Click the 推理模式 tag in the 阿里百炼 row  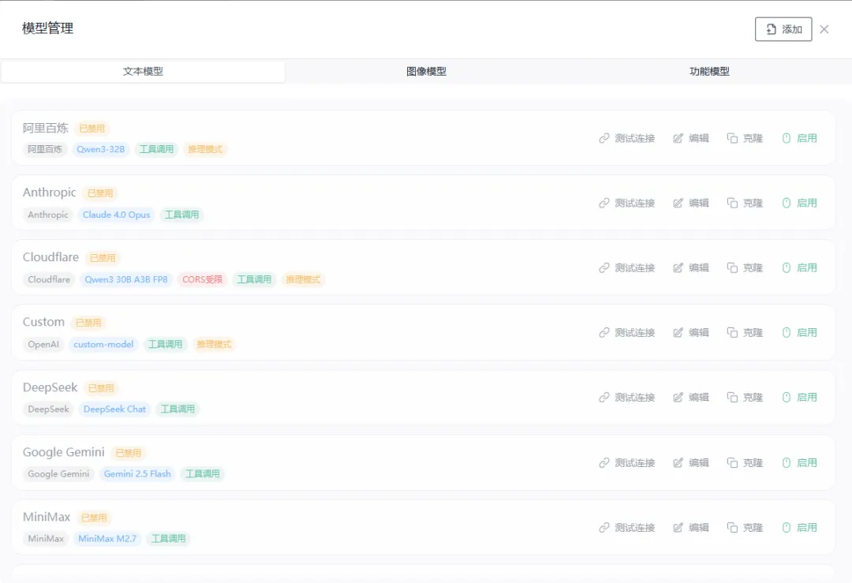pos(205,149)
